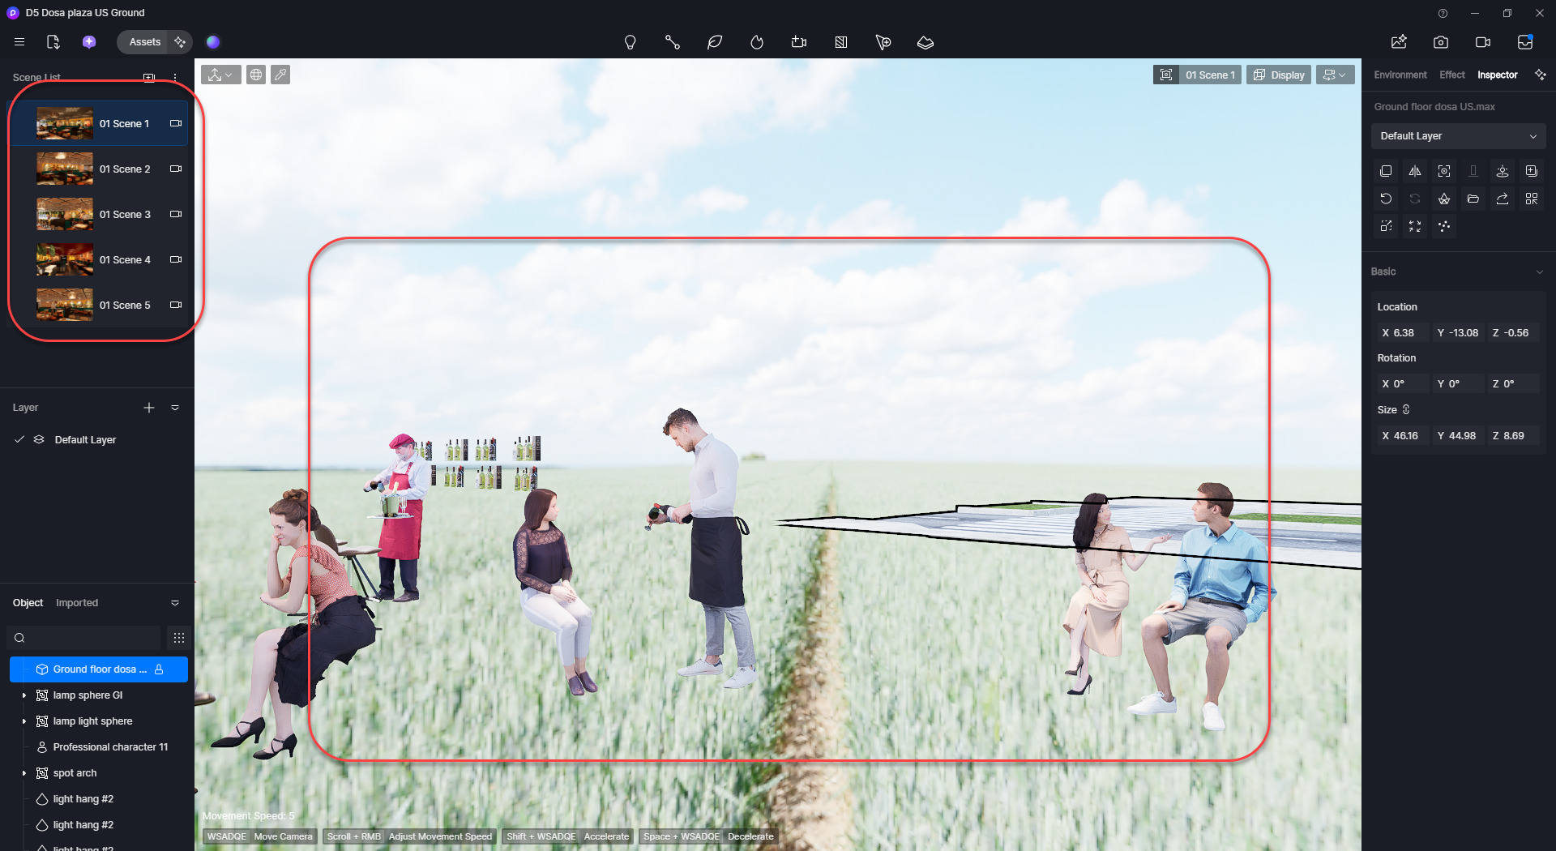Add a new layer with plus icon

pos(149,408)
